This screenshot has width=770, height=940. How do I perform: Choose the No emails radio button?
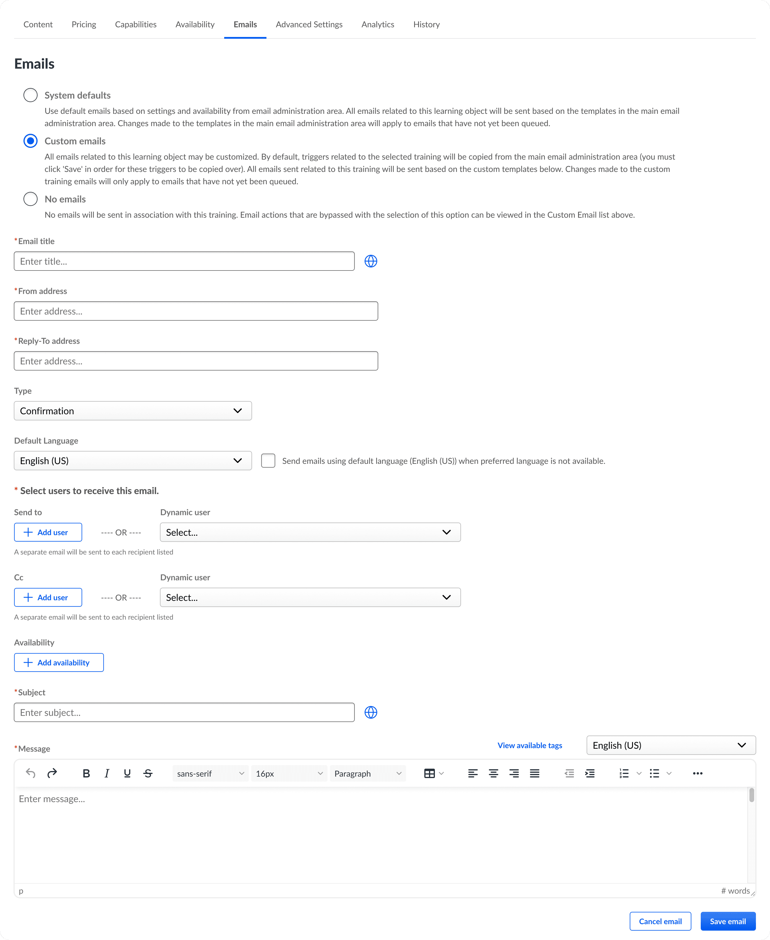click(x=31, y=199)
